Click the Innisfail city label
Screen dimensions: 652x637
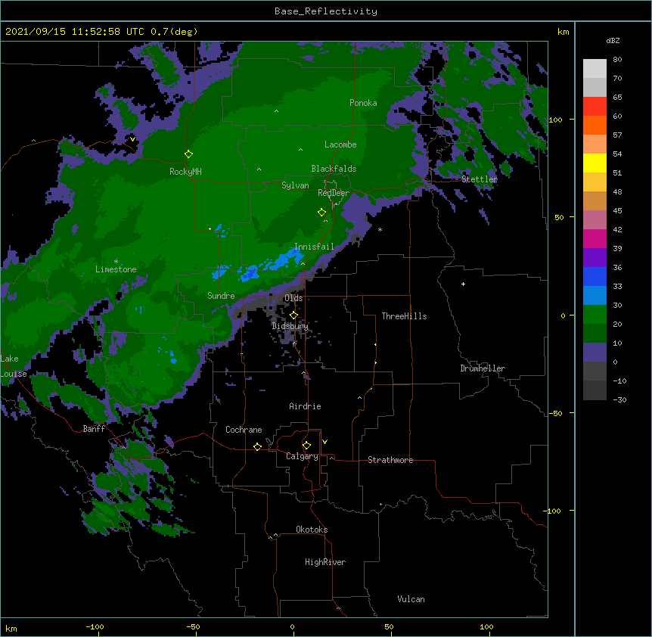[314, 247]
